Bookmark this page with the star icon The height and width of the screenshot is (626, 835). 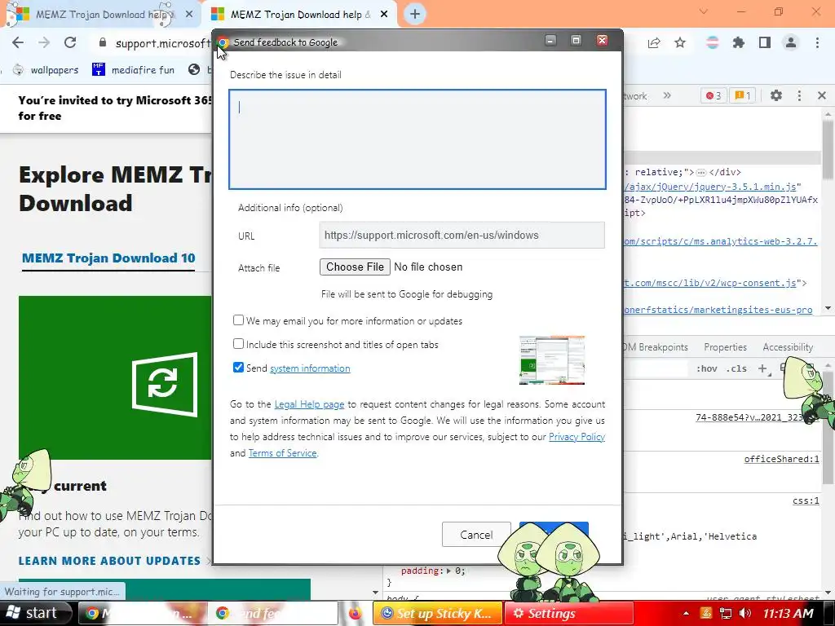click(680, 42)
